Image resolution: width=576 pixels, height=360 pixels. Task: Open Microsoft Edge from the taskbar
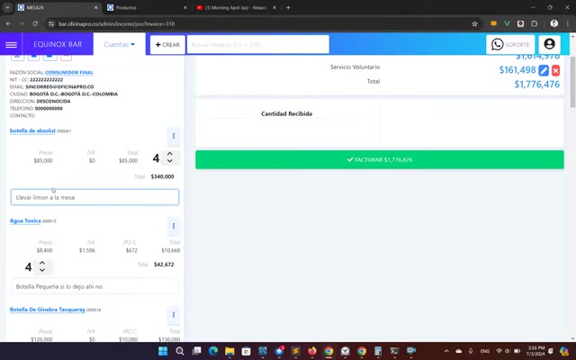point(213,351)
